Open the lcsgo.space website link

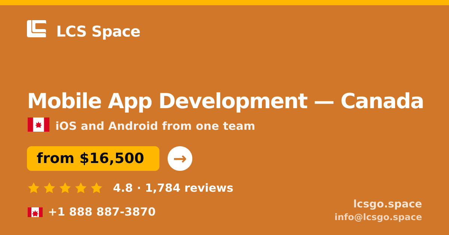(388, 204)
